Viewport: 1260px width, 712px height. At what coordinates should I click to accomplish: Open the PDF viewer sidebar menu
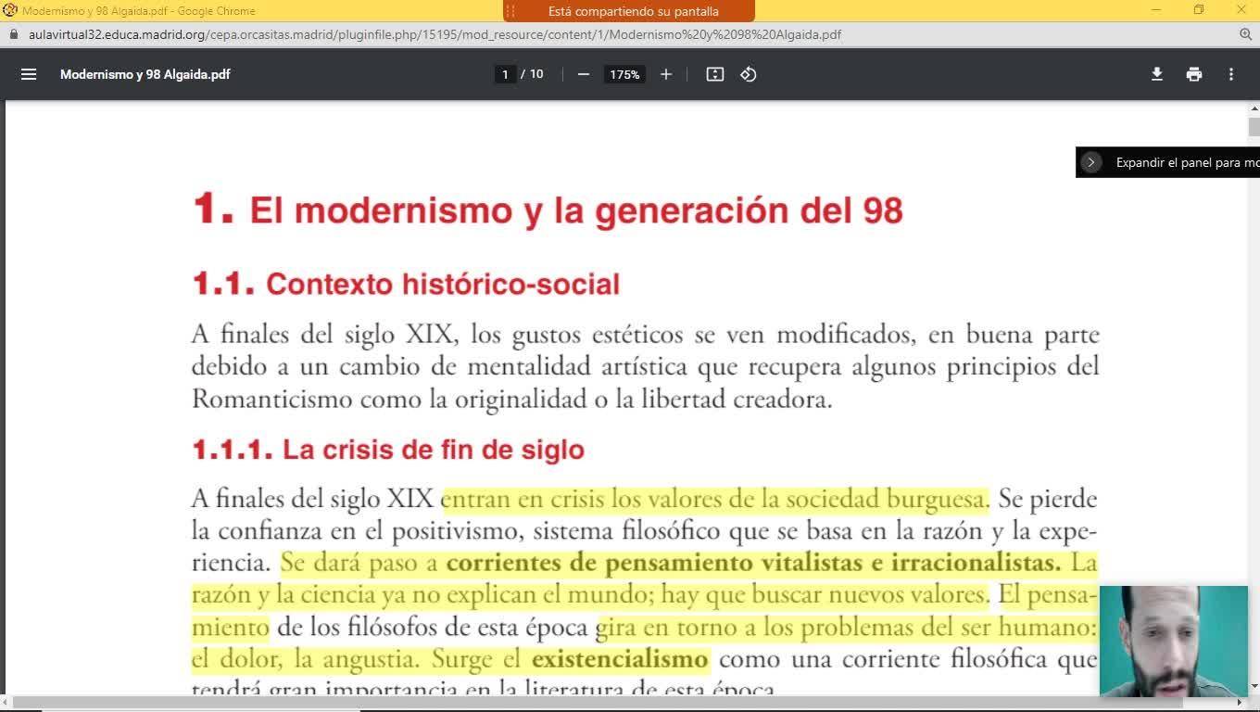[29, 74]
